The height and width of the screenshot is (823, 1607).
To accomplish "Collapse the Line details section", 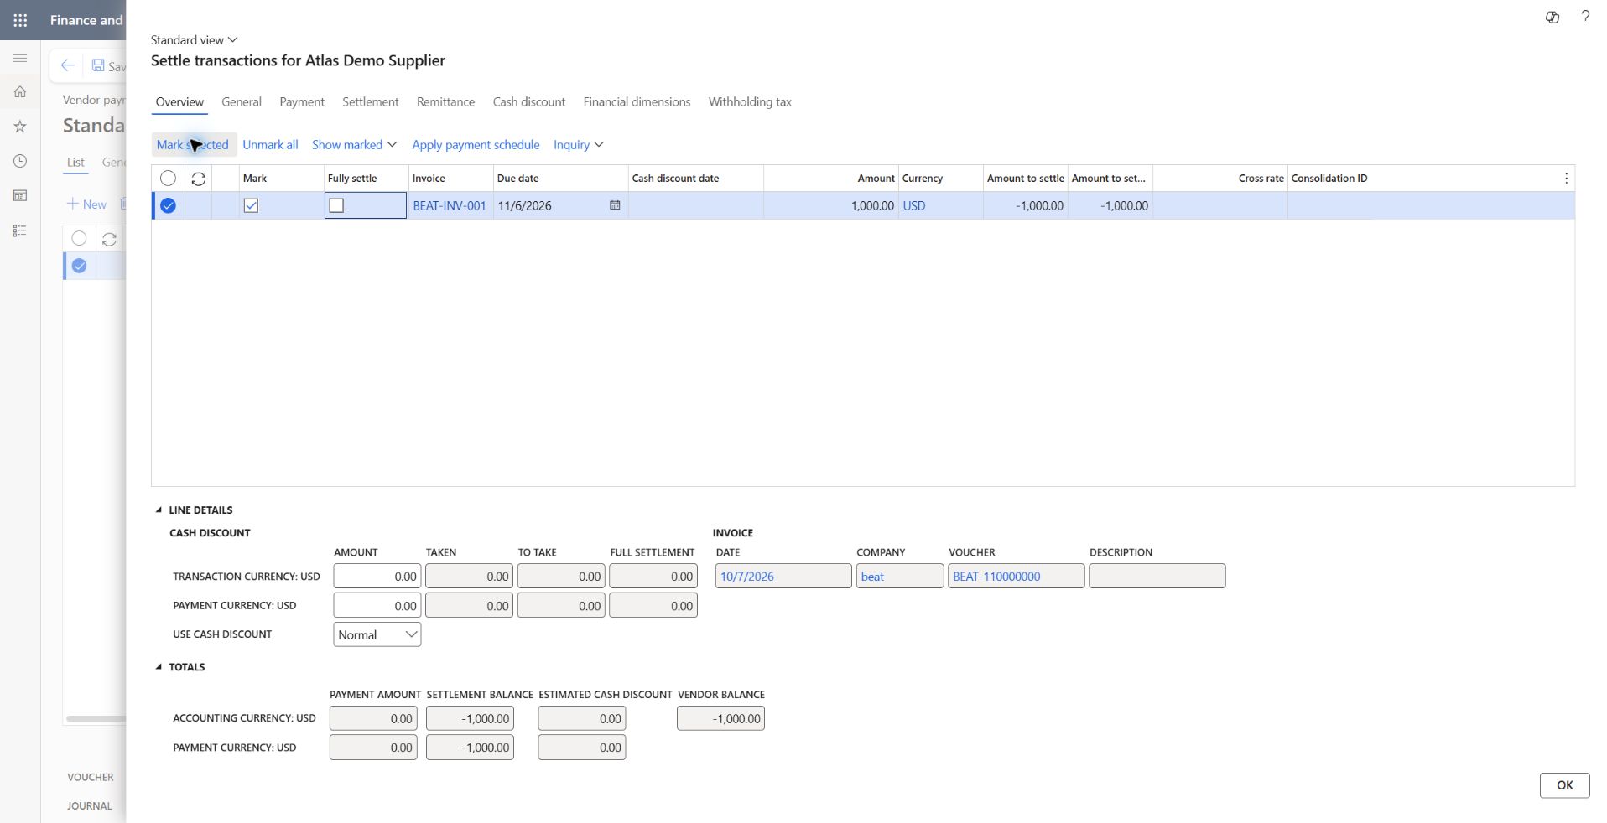I will (194, 510).
